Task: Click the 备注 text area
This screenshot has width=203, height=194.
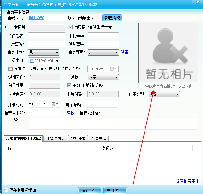Action: (x=113, y=124)
